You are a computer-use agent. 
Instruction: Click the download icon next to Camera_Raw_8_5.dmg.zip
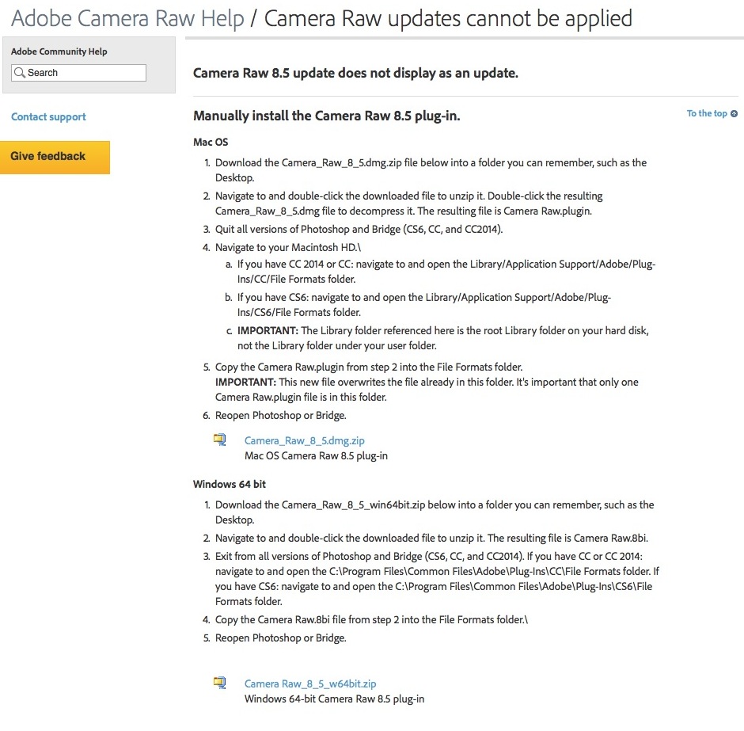click(220, 440)
